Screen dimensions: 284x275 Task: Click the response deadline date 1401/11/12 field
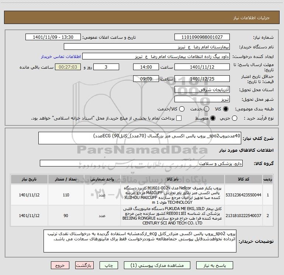pyautogui.click(x=202, y=67)
